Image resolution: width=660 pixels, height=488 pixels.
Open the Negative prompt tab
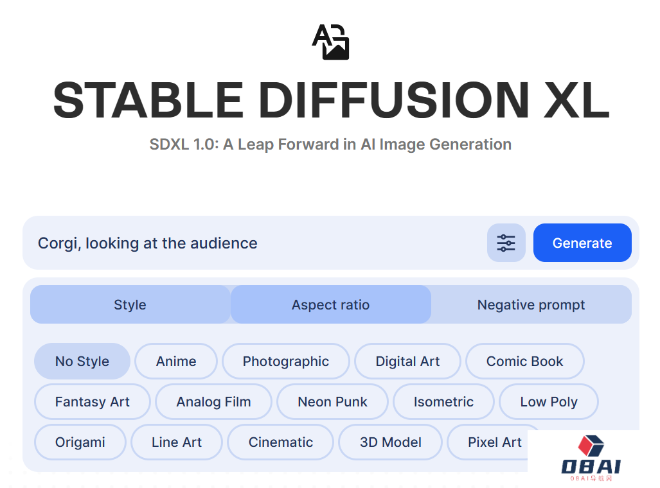(531, 304)
